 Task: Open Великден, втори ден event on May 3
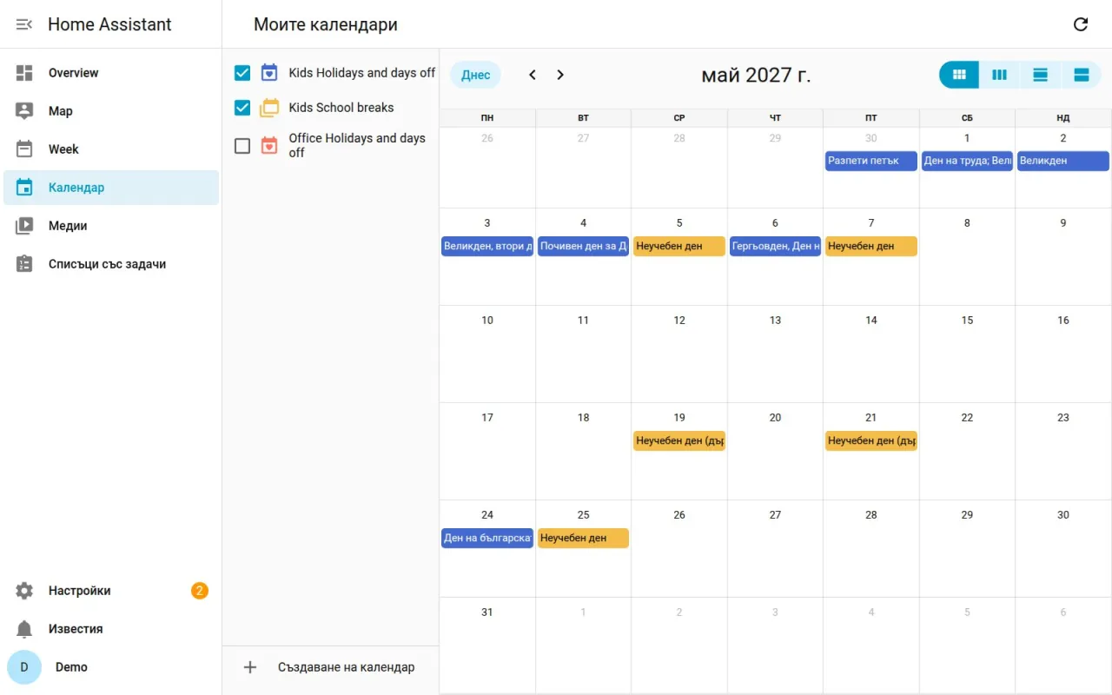coord(487,247)
